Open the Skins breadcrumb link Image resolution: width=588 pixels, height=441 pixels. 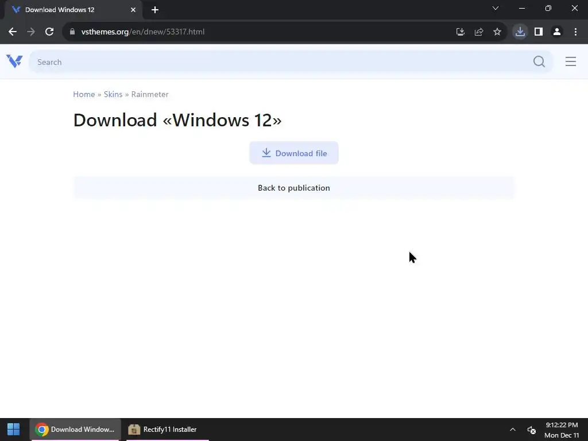[x=113, y=94]
